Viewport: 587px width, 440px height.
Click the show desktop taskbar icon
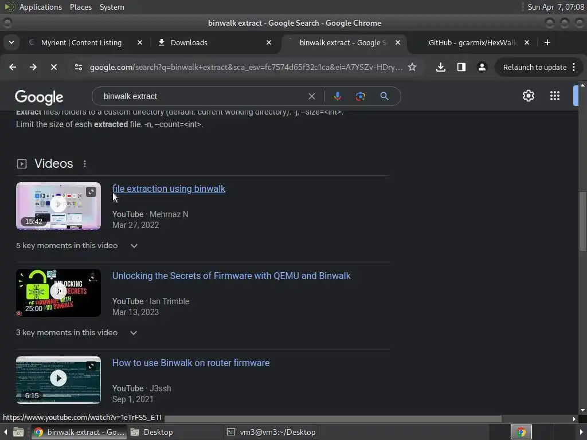tap(18, 433)
